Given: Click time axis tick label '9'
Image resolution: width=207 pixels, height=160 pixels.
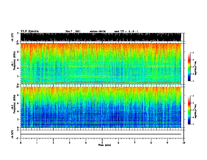Looking at the screenshot, I should pyautogui.click(x=167, y=143).
